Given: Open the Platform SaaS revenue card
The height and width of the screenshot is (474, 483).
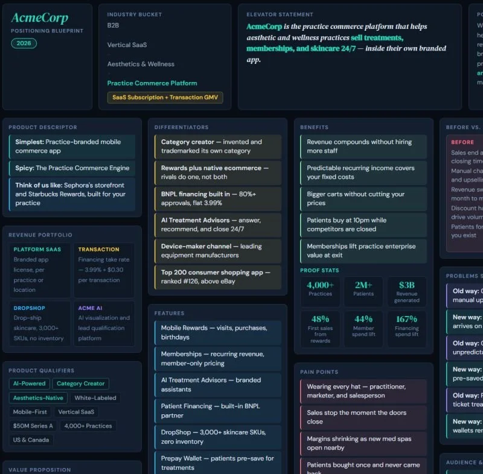Looking at the screenshot, I should [x=40, y=270].
